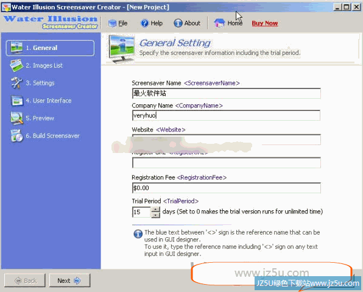
Task: Click the Back button
Action: (25, 280)
